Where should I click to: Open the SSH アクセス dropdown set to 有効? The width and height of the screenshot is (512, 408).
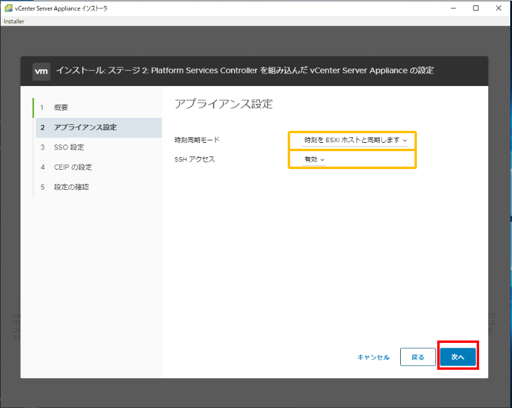point(314,159)
